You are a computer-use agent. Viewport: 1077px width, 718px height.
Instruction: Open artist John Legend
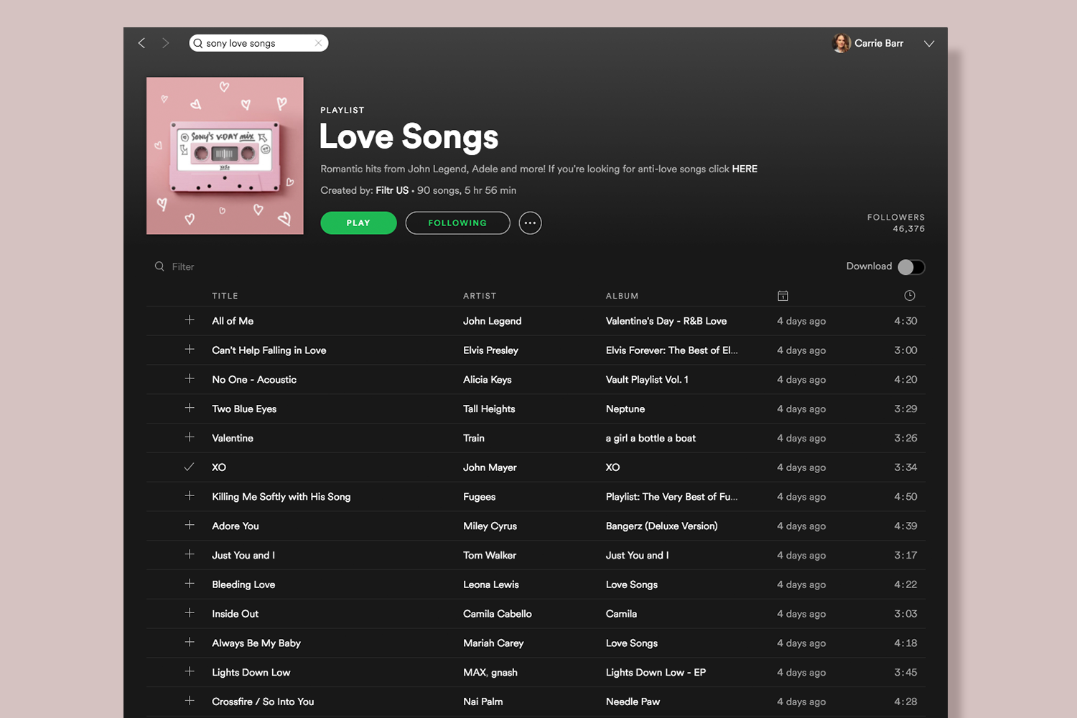[x=493, y=321]
